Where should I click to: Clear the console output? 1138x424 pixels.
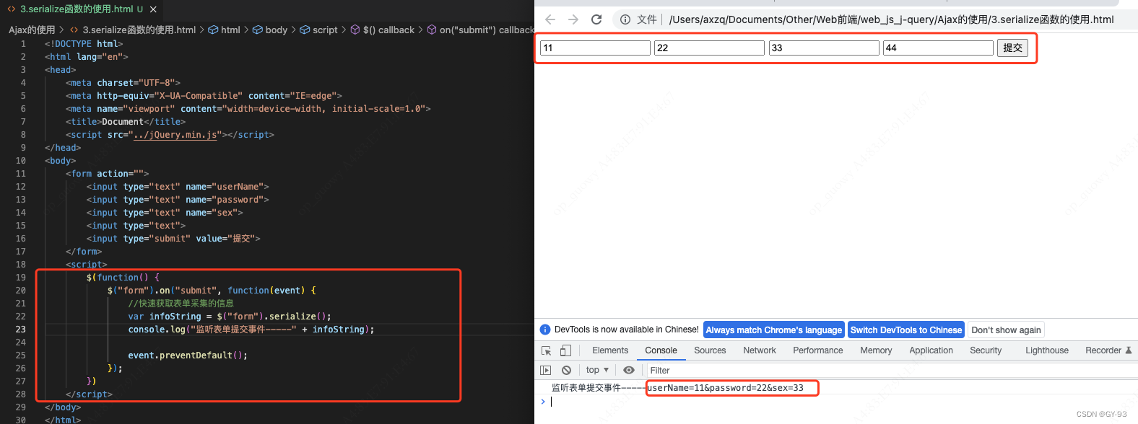[x=566, y=370]
